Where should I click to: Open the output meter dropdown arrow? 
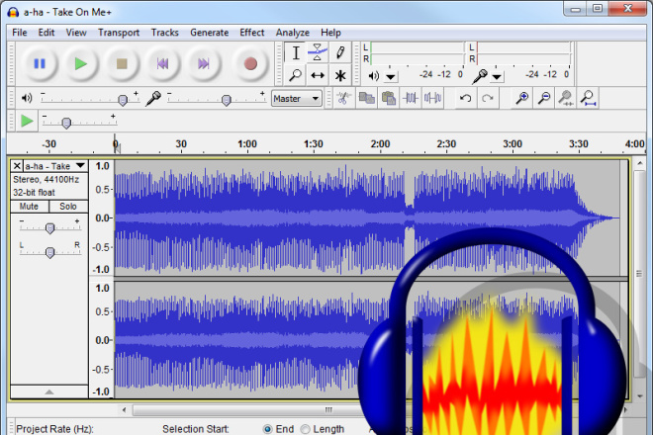390,76
